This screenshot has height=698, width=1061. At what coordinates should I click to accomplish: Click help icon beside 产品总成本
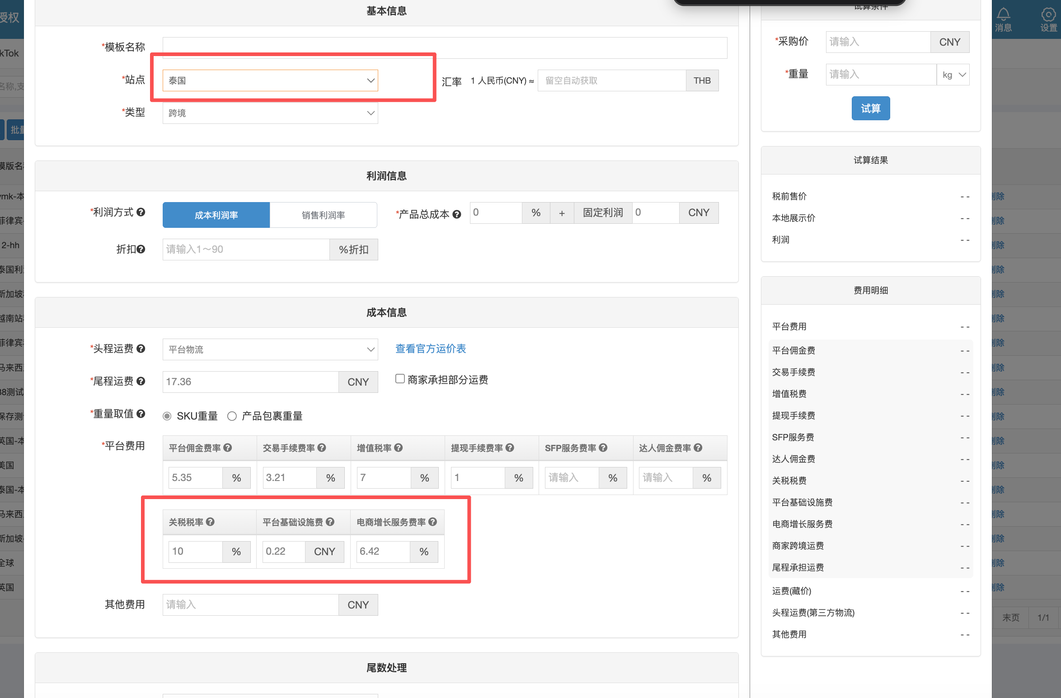457,214
